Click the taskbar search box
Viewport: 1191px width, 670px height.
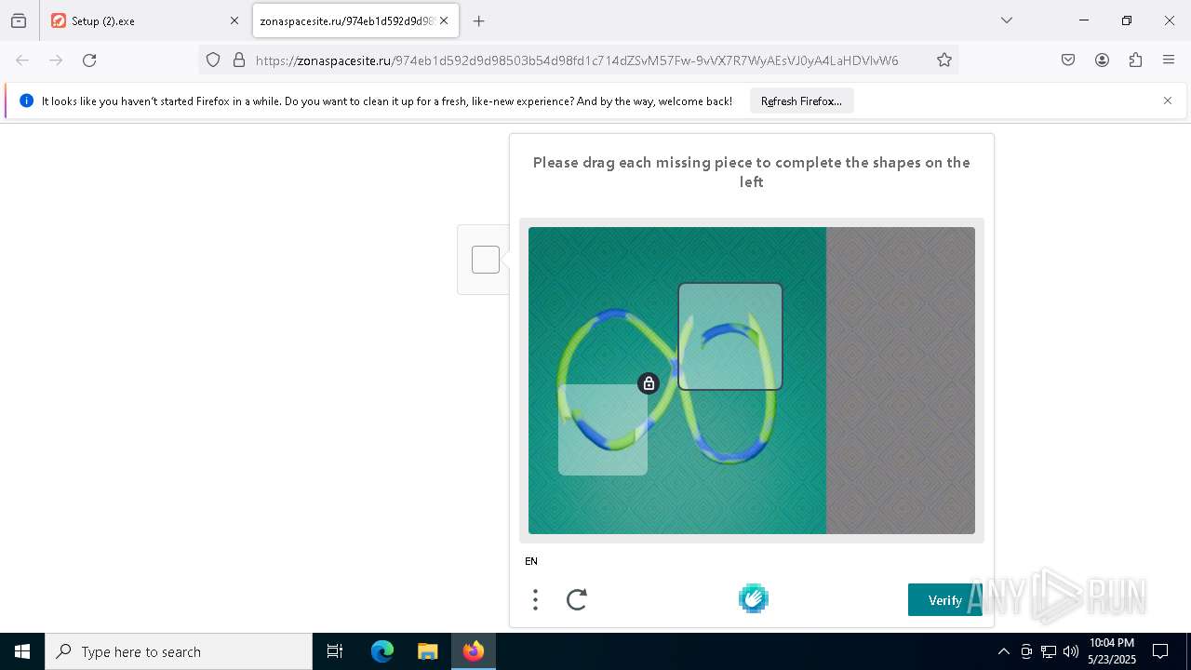[179, 651]
